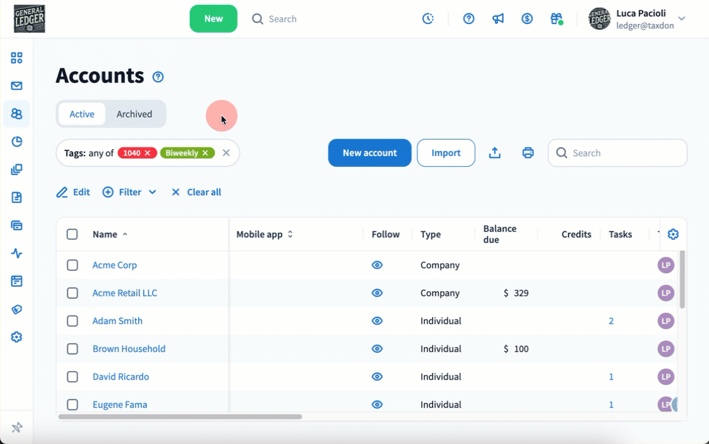Open the David Ricardo account link
The height and width of the screenshot is (444, 709).
(120, 377)
